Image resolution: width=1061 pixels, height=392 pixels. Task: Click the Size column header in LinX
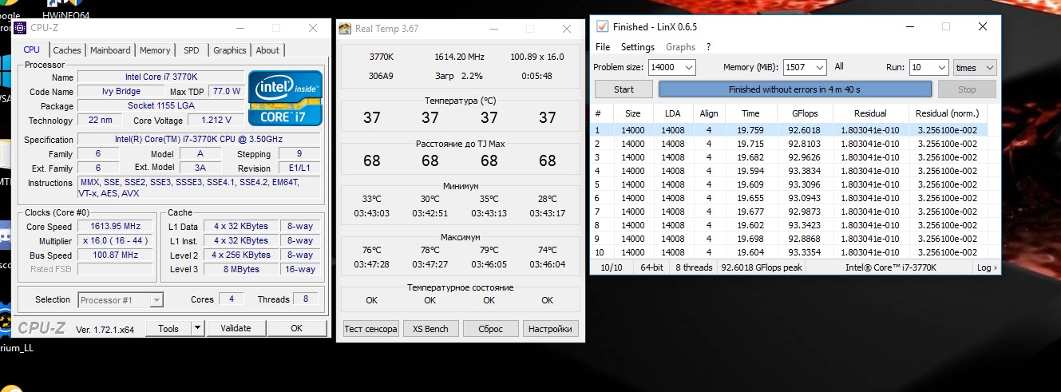tap(632, 113)
